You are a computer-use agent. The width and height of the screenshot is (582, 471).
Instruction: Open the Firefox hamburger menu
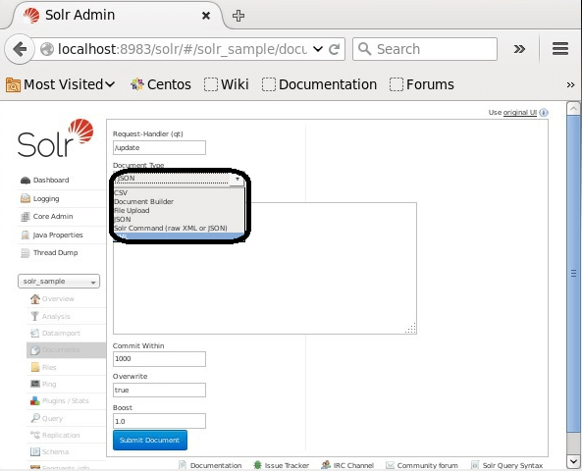560,49
